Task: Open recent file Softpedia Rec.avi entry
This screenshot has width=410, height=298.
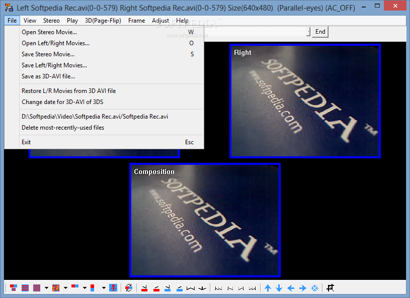Action: point(104,117)
